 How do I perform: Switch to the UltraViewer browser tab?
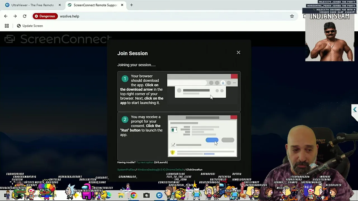tap(32, 5)
